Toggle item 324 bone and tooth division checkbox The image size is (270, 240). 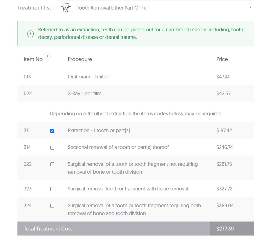[x=52, y=206]
